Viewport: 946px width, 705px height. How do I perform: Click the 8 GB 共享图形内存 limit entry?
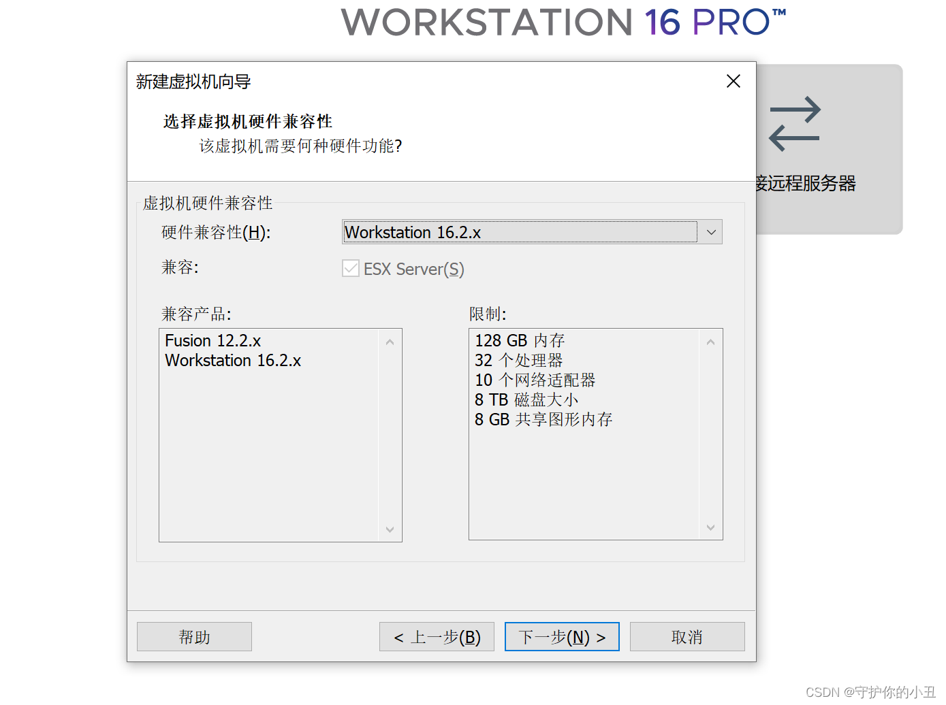[543, 420]
